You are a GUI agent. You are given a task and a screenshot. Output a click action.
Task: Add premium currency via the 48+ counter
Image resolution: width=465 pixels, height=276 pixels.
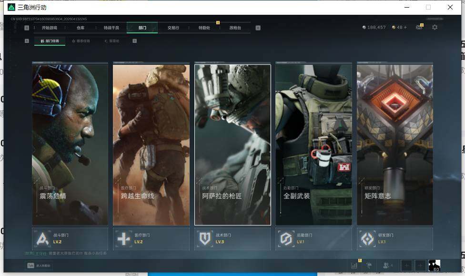click(399, 27)
